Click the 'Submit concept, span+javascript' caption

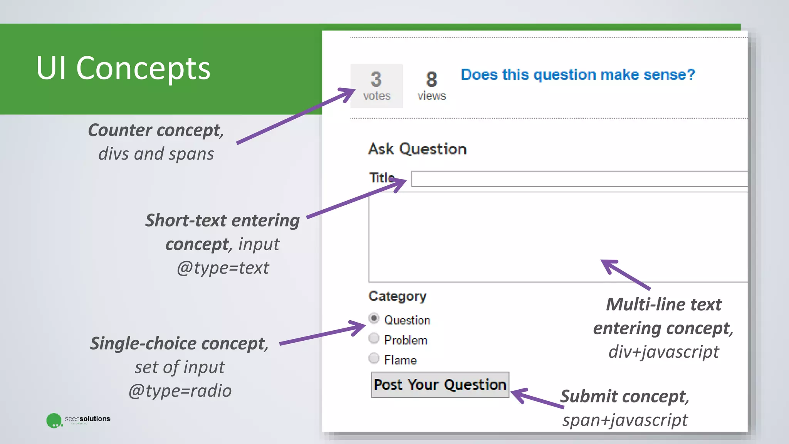tap(625, 408)
